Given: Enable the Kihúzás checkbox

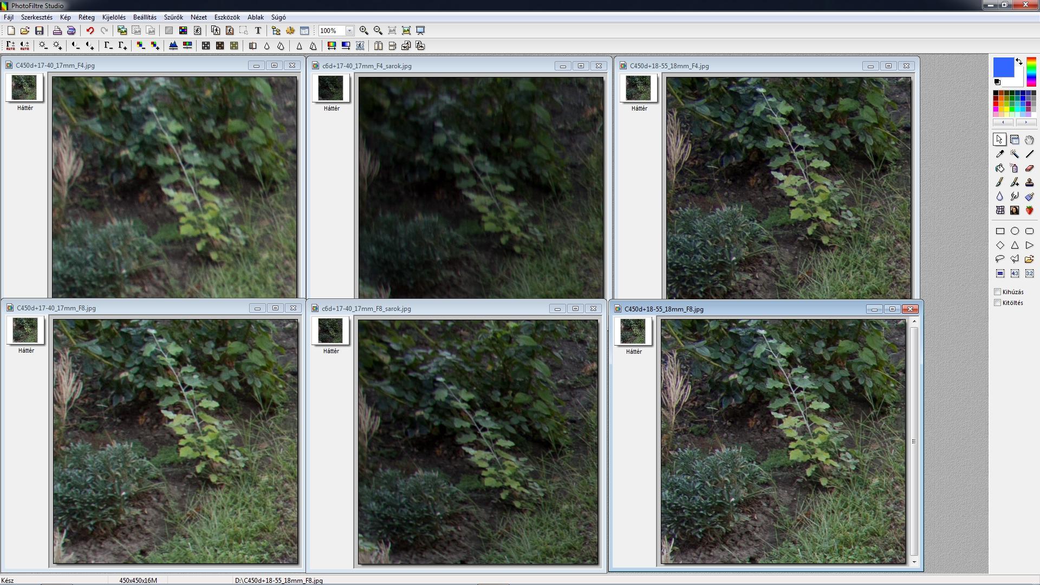Looking at the screenshot, I should click(997, 292).
